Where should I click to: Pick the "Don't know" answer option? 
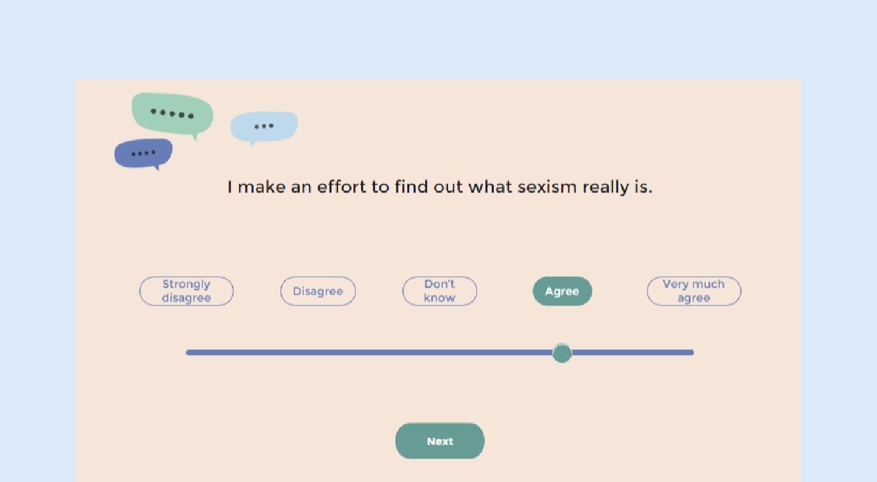click(440, 291)
